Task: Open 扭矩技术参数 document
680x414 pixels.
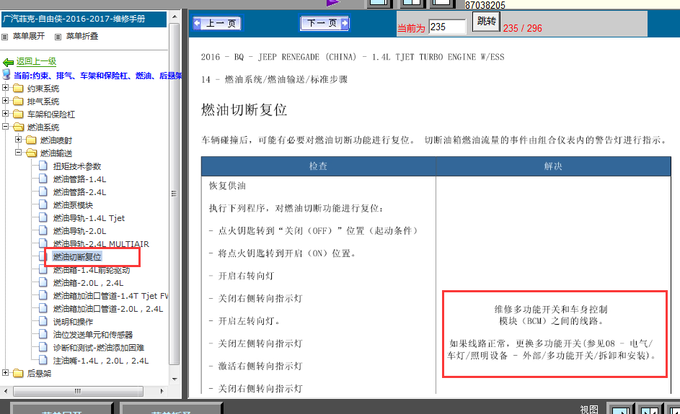Action: [x=76, y=166]
